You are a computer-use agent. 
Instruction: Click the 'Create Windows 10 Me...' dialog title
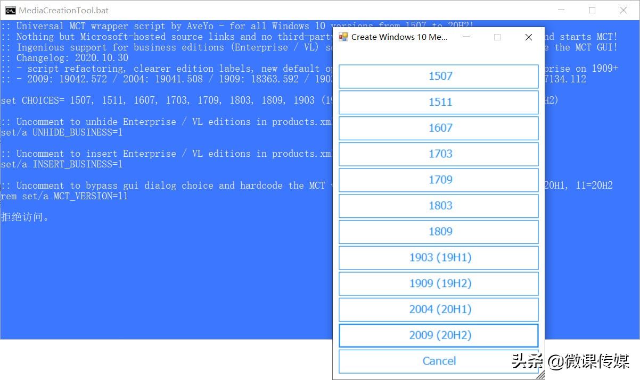[399, 37]
